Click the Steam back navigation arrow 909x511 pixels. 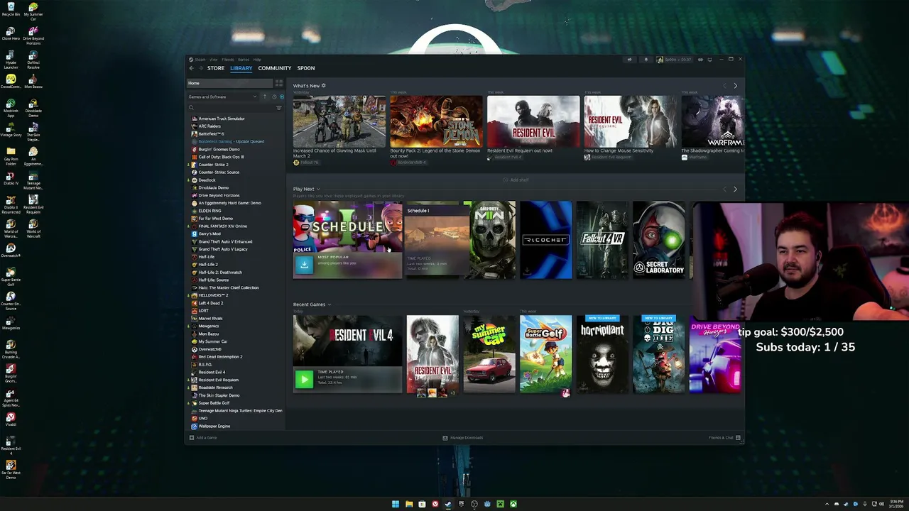click(191, 68)
